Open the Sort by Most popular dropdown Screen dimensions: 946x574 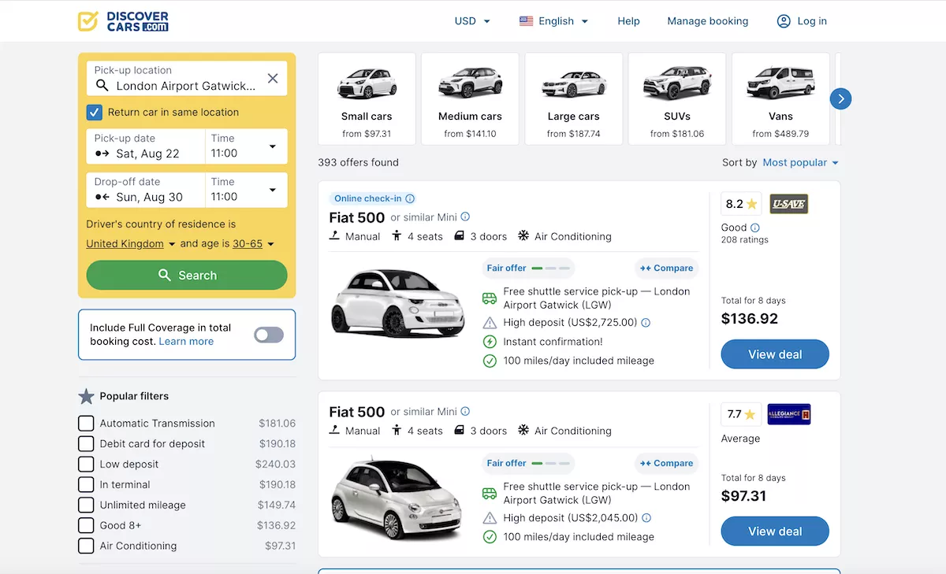coord(801,162)
